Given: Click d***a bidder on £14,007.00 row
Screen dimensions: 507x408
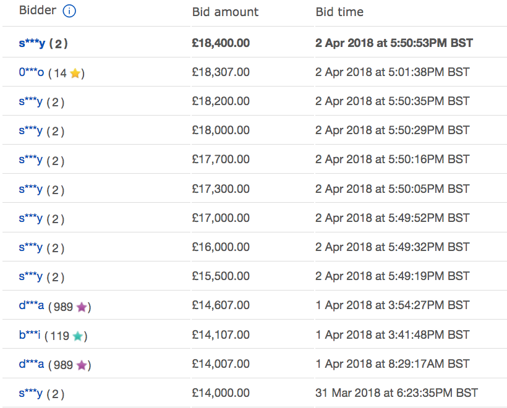Looking at the screenshot, I should click(x=31, y=365).
